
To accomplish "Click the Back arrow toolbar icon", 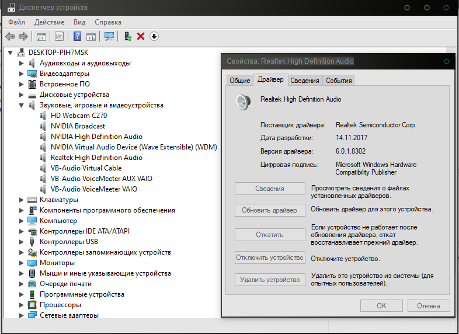I will point(10,37).
